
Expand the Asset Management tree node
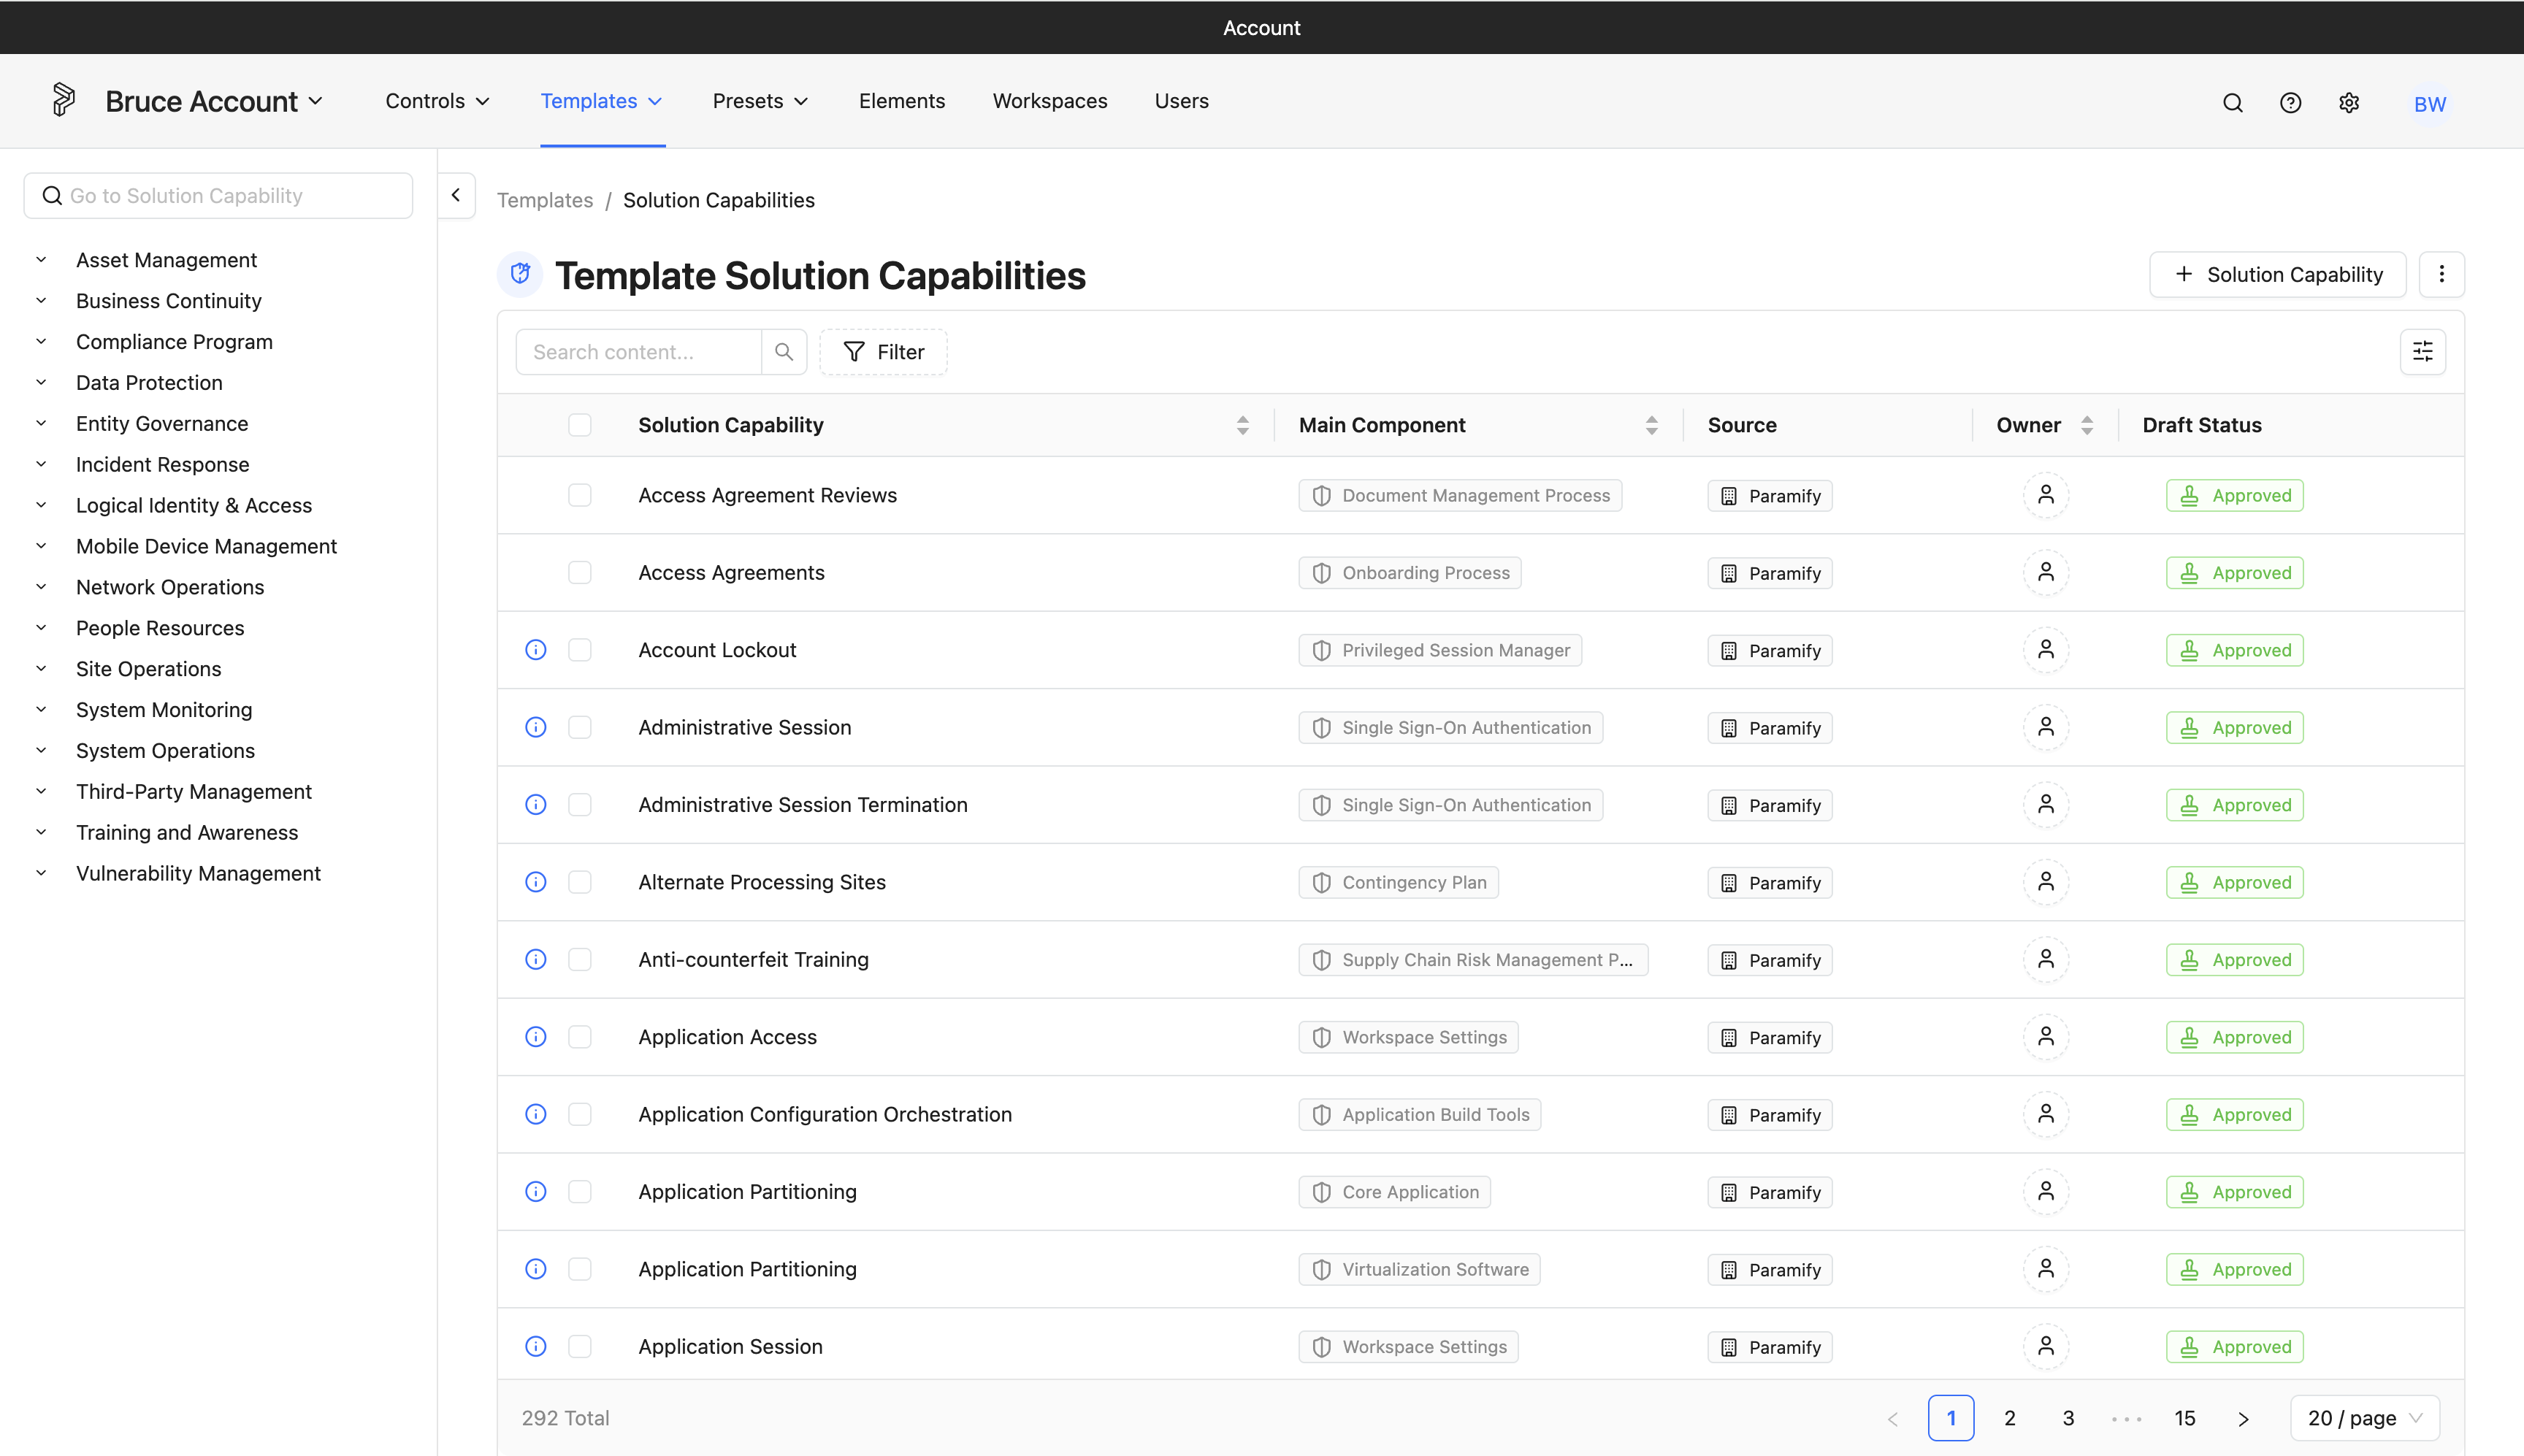(x=41, y=260)
